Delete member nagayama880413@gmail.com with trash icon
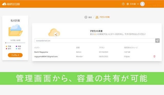164x95 pixels. [154, 56]
